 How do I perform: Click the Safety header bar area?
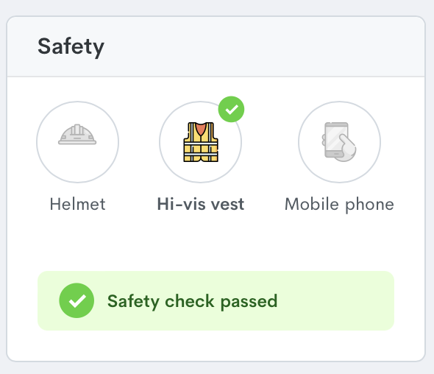(216, 46)
